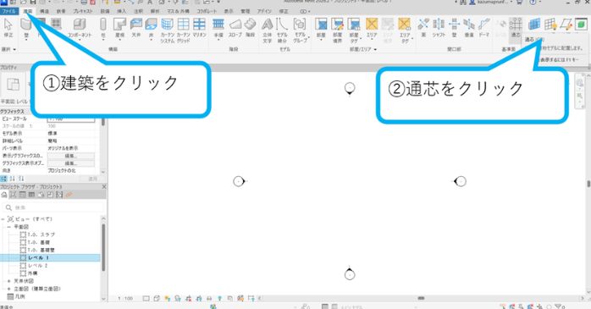Viewport: 591px width, 309px height.
Task: Click the project browser link chain icon
Action: (69, 195)
